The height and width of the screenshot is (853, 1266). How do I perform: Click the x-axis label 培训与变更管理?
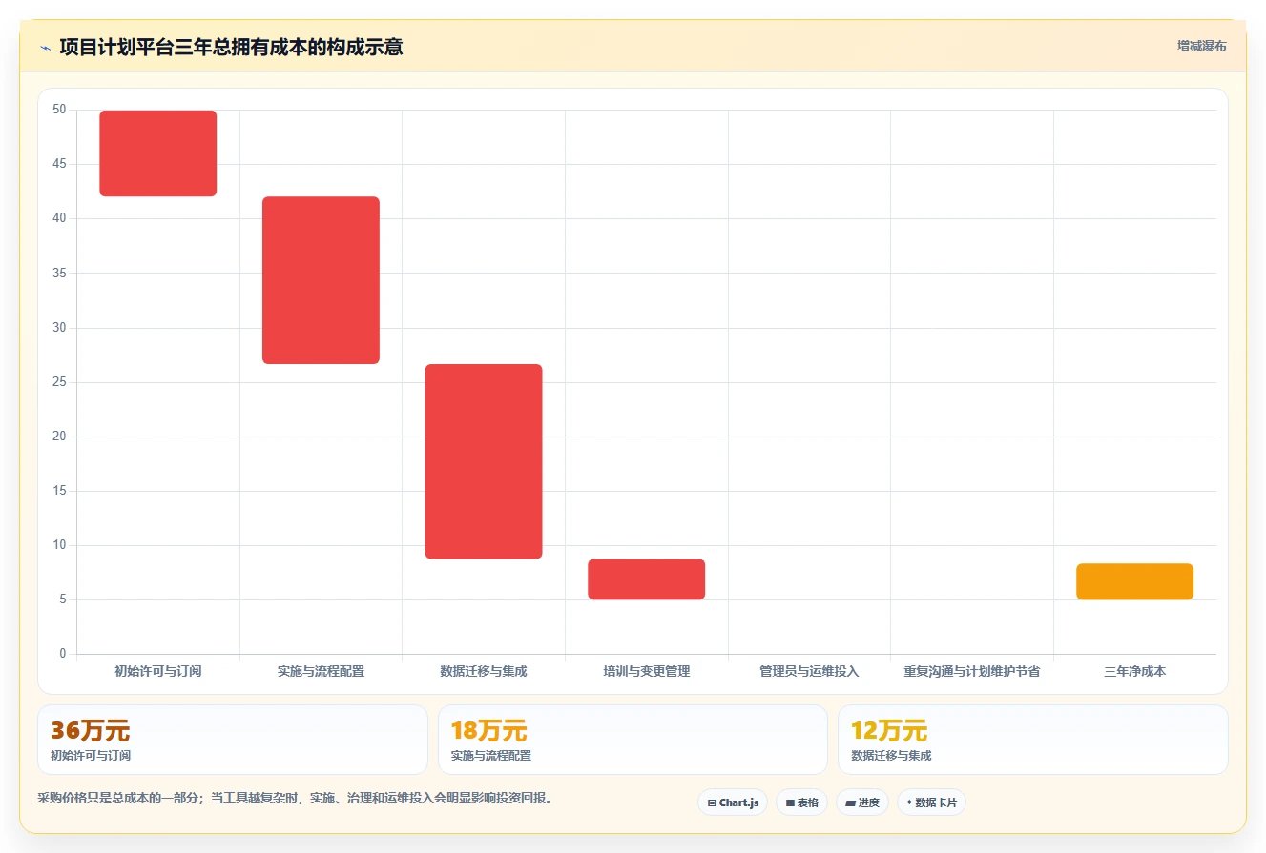pyautogui.click(x=647, y=671)
